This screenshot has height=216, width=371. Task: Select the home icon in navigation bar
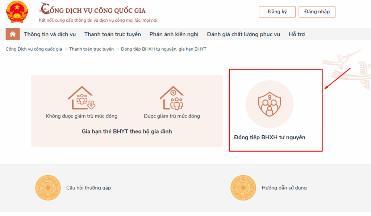[x=13, y=34]
